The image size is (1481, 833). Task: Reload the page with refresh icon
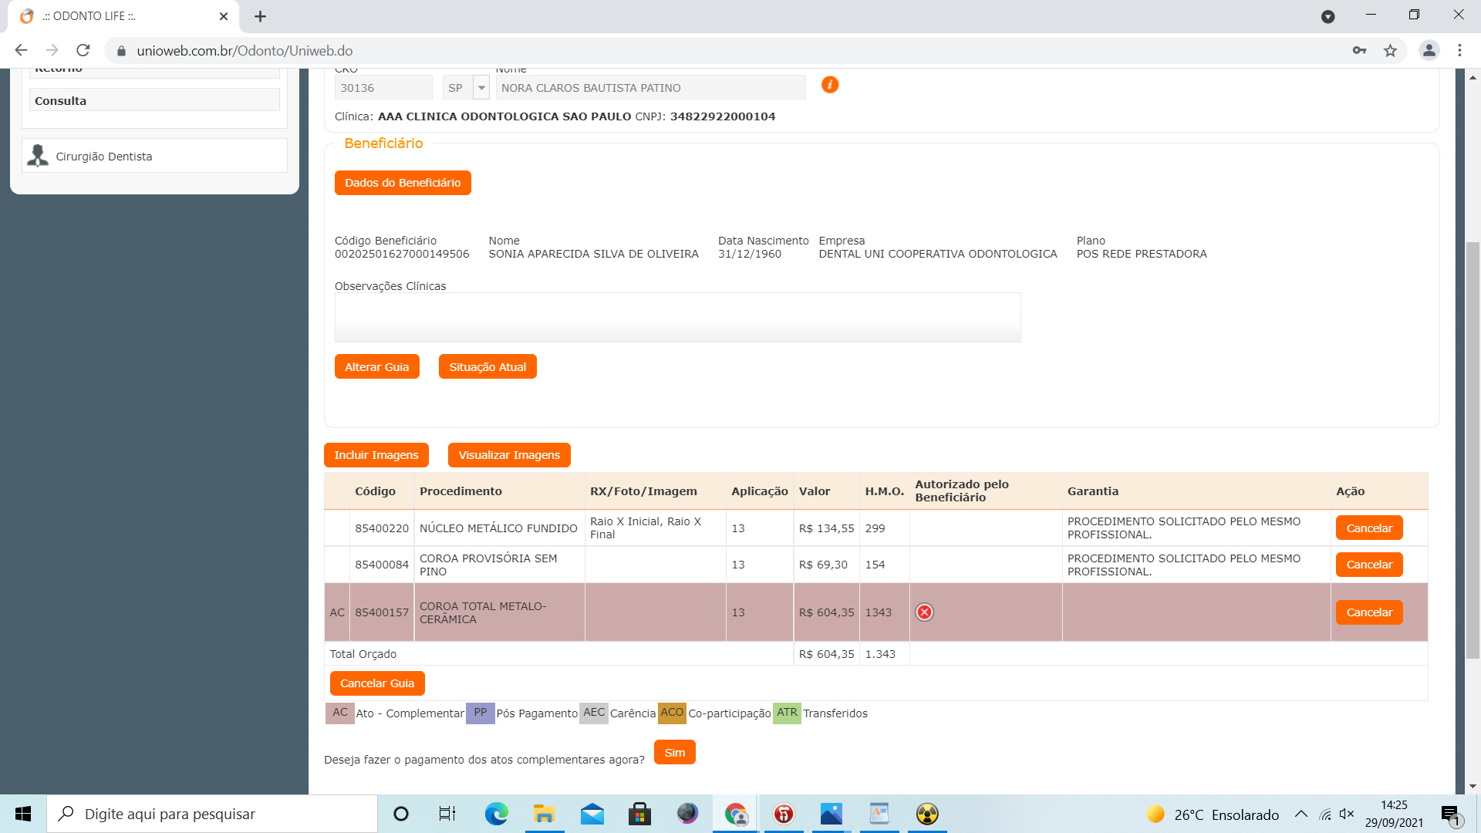coord(83,51)
